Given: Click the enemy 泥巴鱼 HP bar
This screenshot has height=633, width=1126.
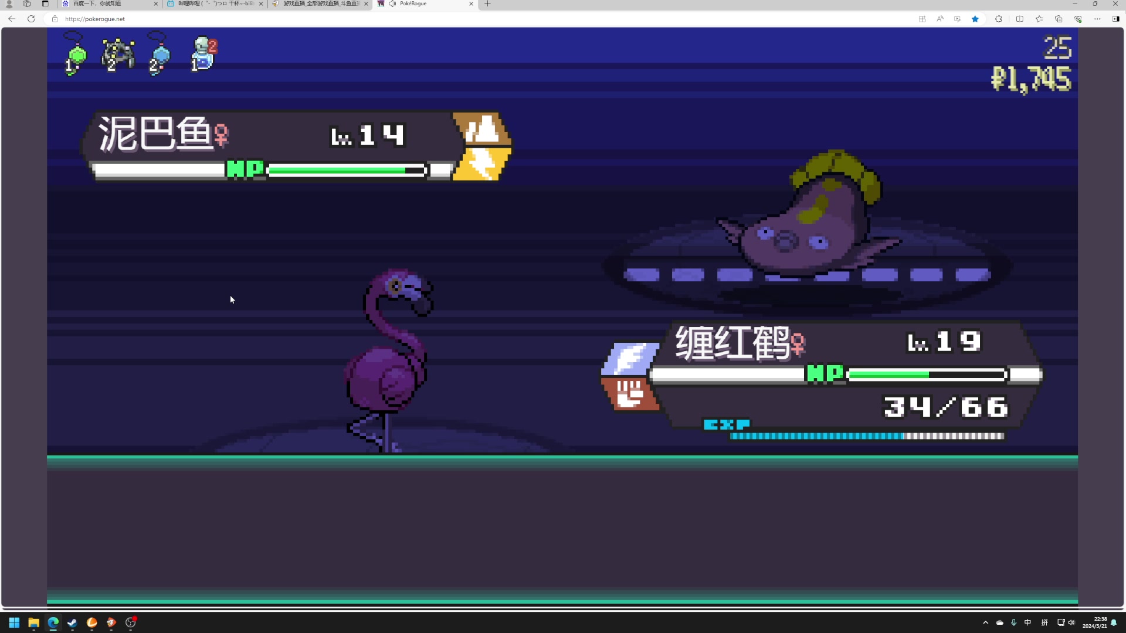Looking at the screenshot, I should [x=346, y=171].
